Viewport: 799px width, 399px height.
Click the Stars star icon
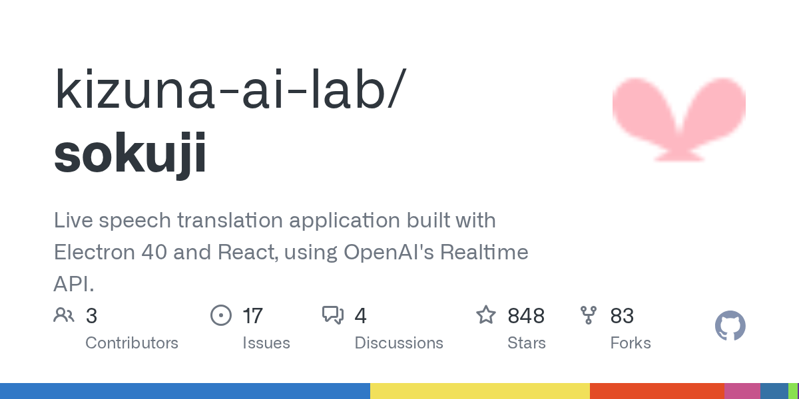(486, 315)
